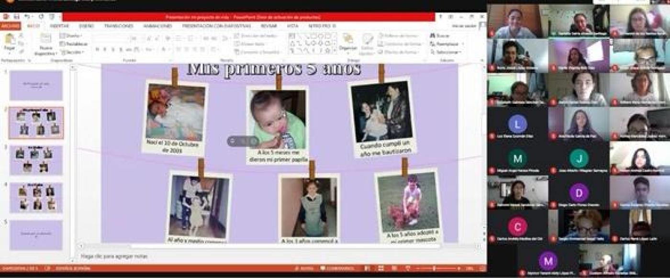670x278 pixels.
Task: Select slide 5 thumbnail in the slide panel
Action: point(36,234)
